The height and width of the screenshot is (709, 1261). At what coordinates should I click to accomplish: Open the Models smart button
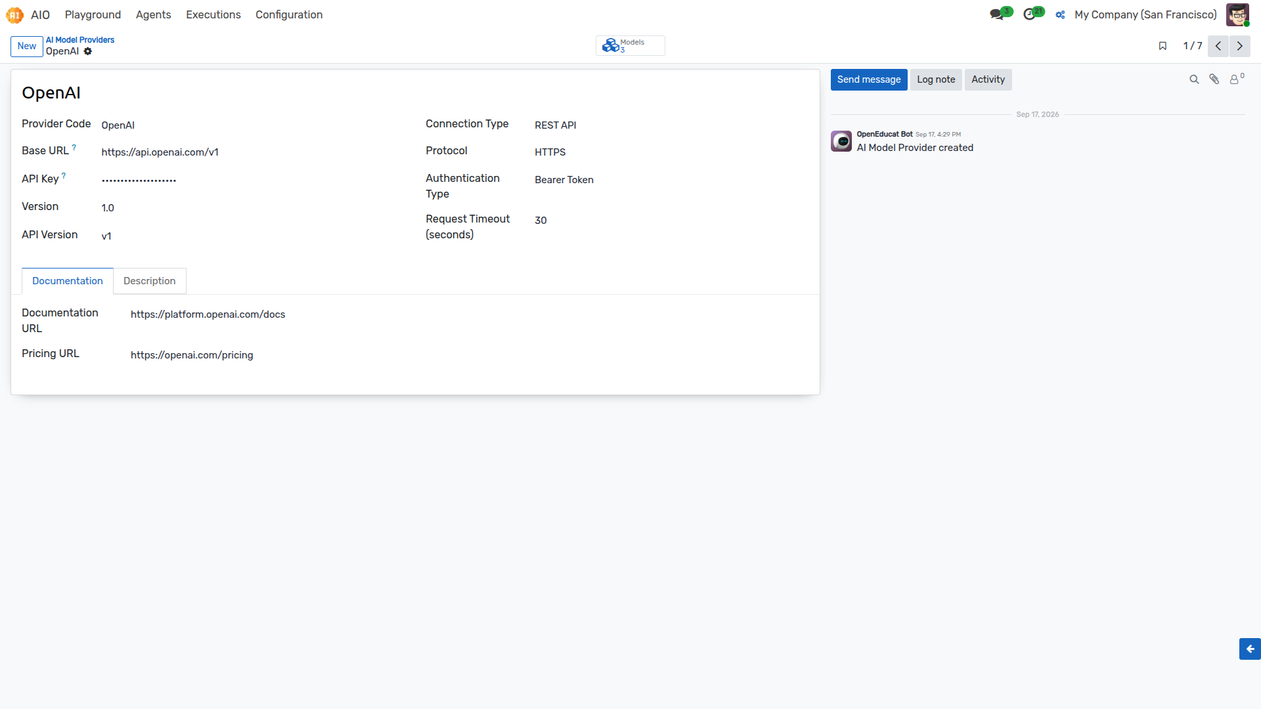click(630, 46)
